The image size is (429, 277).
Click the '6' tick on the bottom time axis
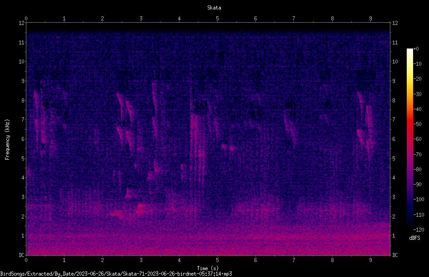tap(255, 260)
